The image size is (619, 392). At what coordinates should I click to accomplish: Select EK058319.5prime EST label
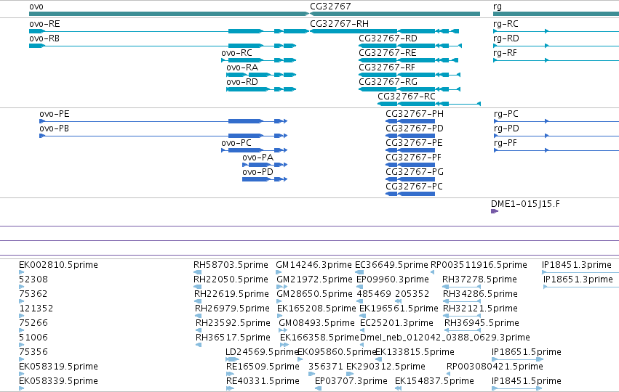click(58, 367)
